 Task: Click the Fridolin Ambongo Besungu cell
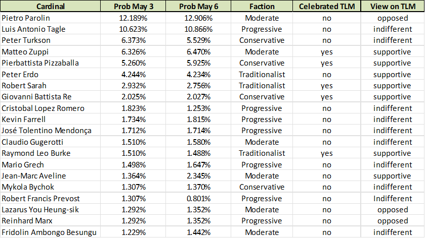click(x=50, y=232)
